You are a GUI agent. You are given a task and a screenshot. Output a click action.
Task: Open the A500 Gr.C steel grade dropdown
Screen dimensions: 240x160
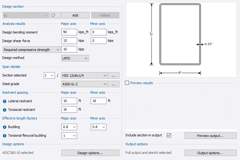(x=84, y=84)
